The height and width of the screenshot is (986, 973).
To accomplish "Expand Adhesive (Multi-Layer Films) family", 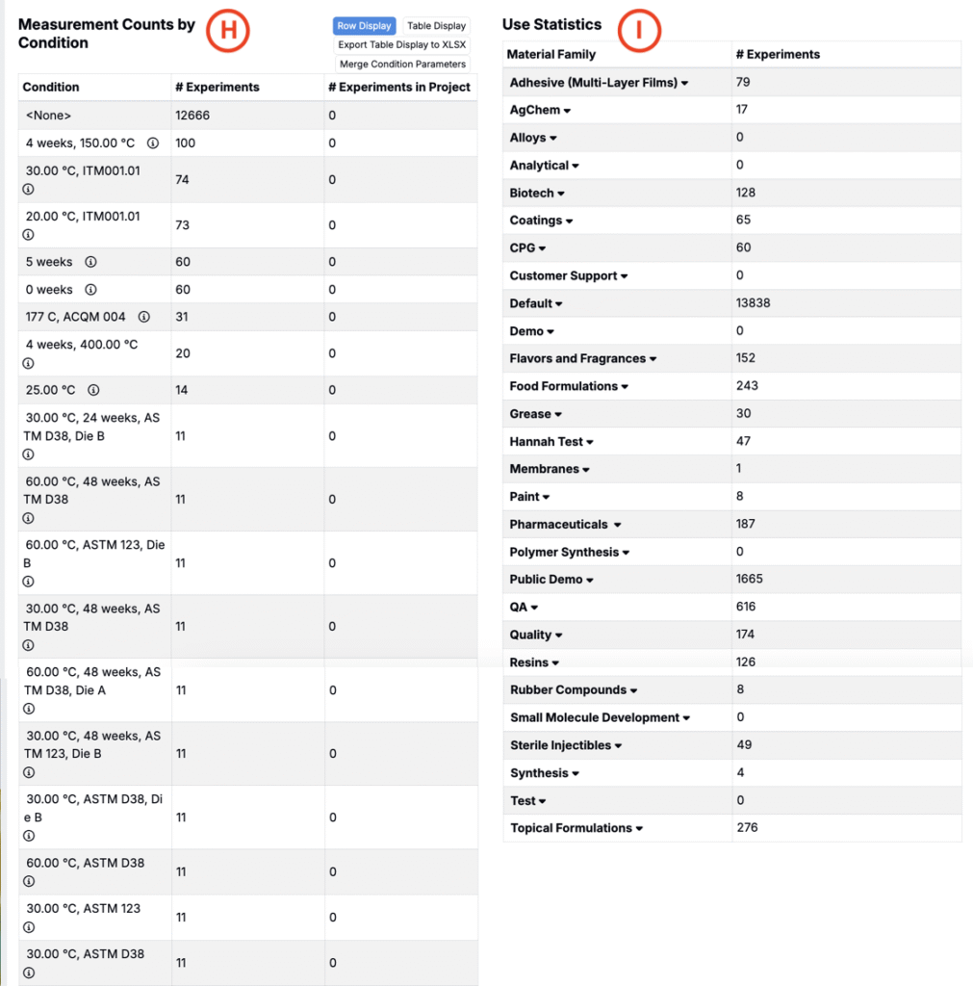I will click(684, 84).
